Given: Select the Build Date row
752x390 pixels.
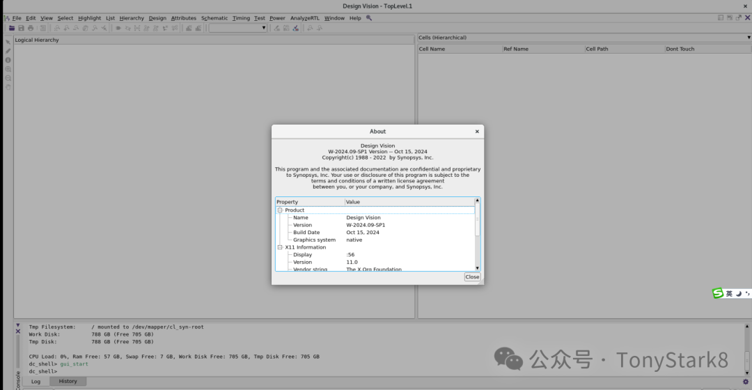Looking at the screenshot, I should click(x=375, y=232).
